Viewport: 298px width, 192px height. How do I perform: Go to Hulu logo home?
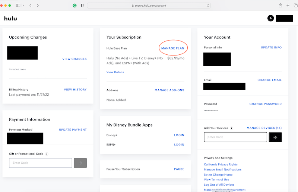[x=10, y=19]
